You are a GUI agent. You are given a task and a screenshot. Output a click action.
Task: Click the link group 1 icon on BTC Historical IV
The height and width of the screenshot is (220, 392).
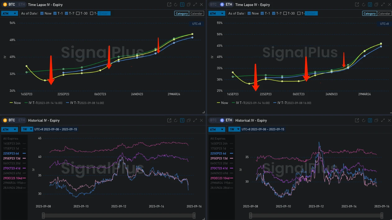pyautogui.click(x=182, y=120)
